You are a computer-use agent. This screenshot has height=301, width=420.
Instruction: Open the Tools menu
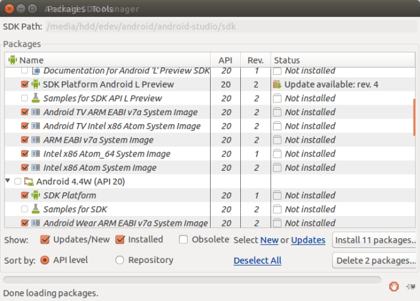coord(102,9)
